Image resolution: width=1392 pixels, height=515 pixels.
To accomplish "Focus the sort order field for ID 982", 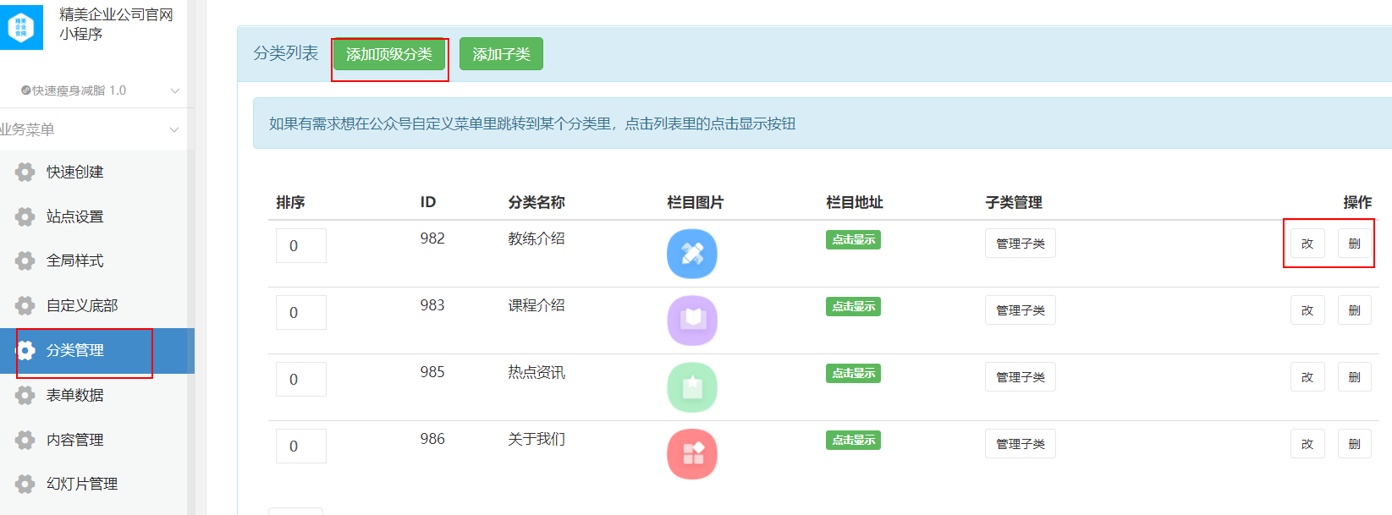I will [300, 246].
